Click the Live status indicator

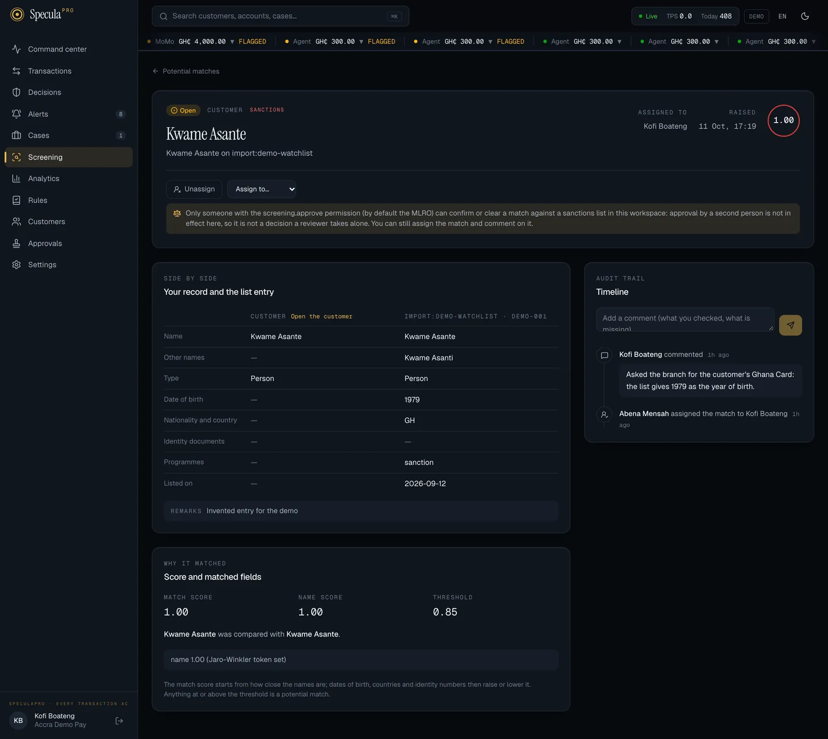point(648,16)
